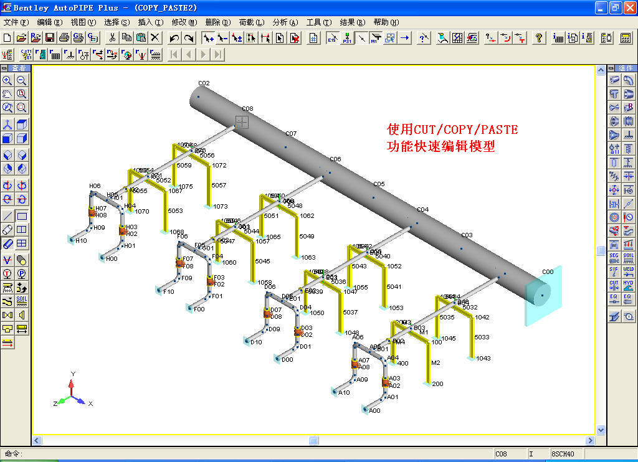
Task: Toggle the PS1 support display button
Action: click(x=346, y=38)
